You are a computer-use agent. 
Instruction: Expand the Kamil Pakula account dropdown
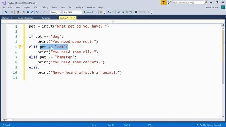[220, 7]
